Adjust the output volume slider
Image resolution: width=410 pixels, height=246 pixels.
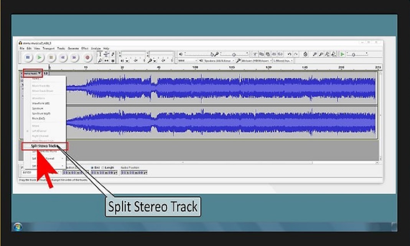(199, 54)
